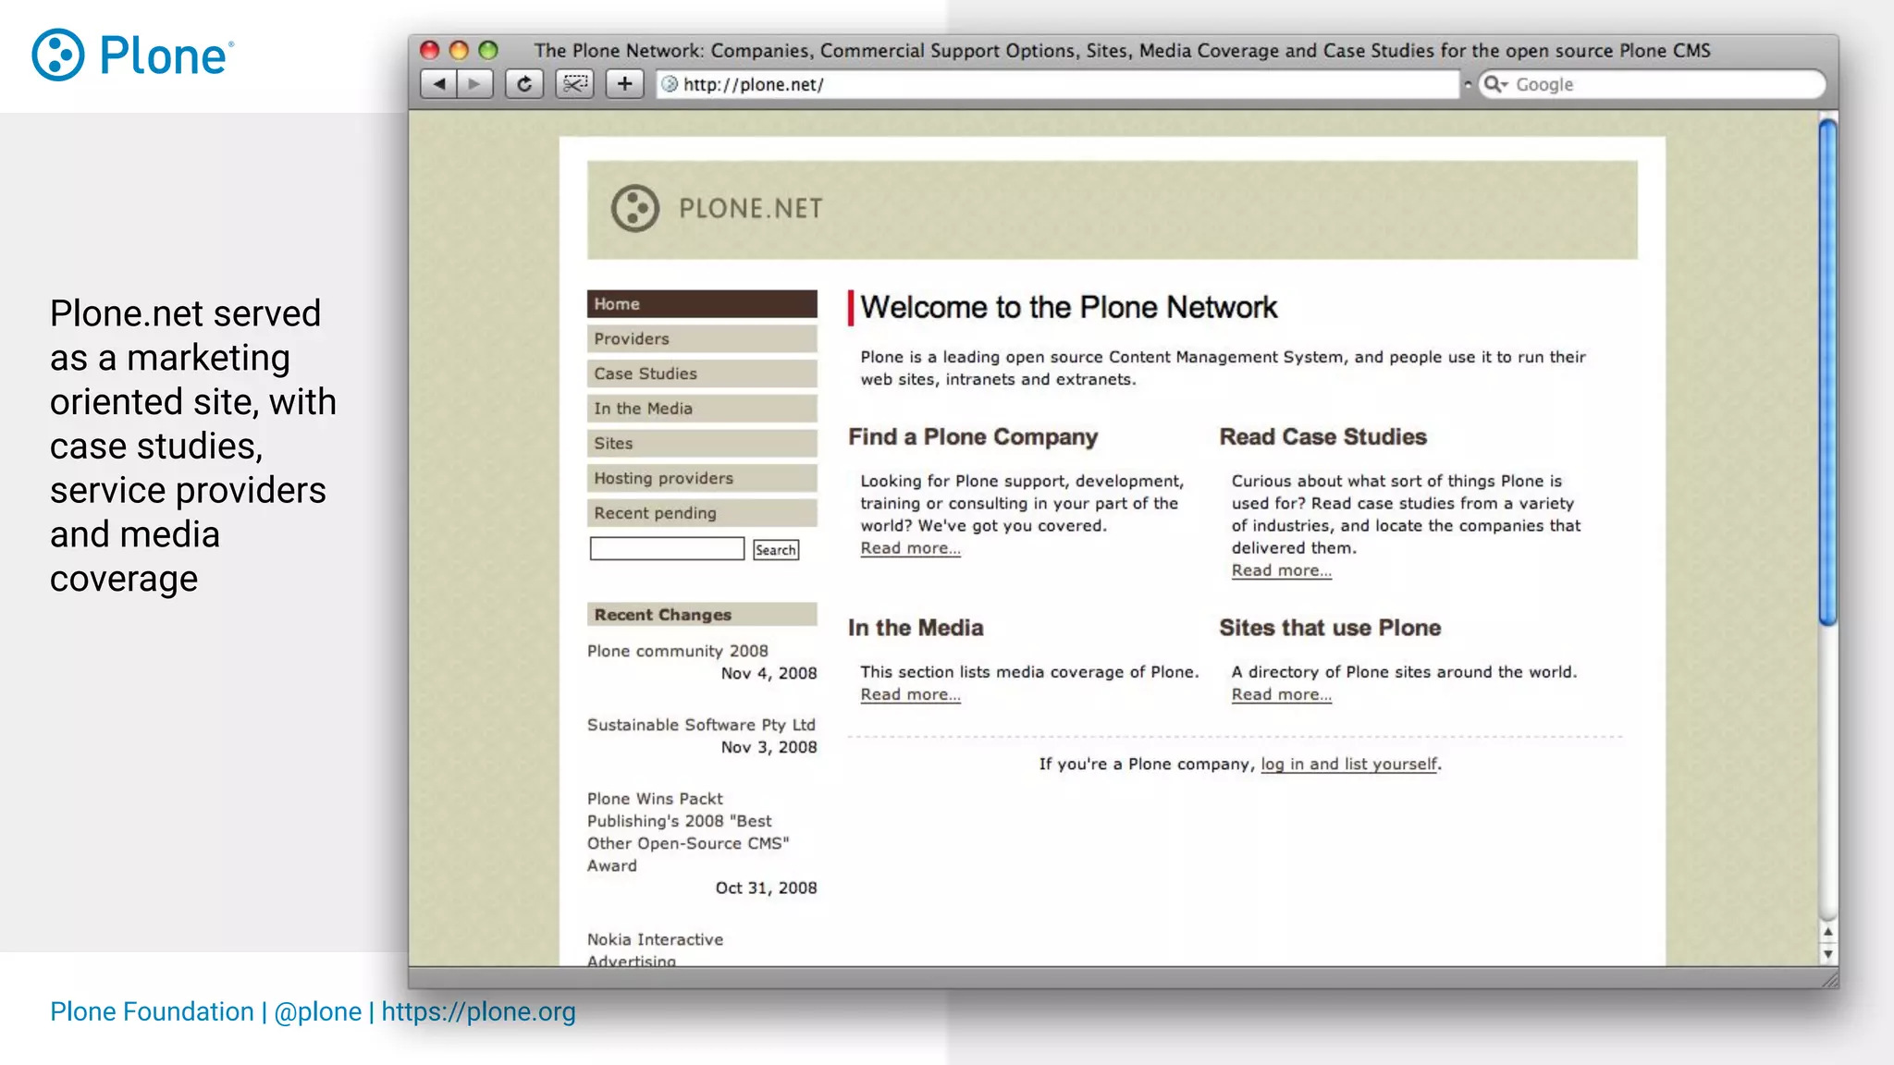1894x1065 pixels.
Task: Click the Nov 4, 2008 date text
Action: (x=769, y=673)
